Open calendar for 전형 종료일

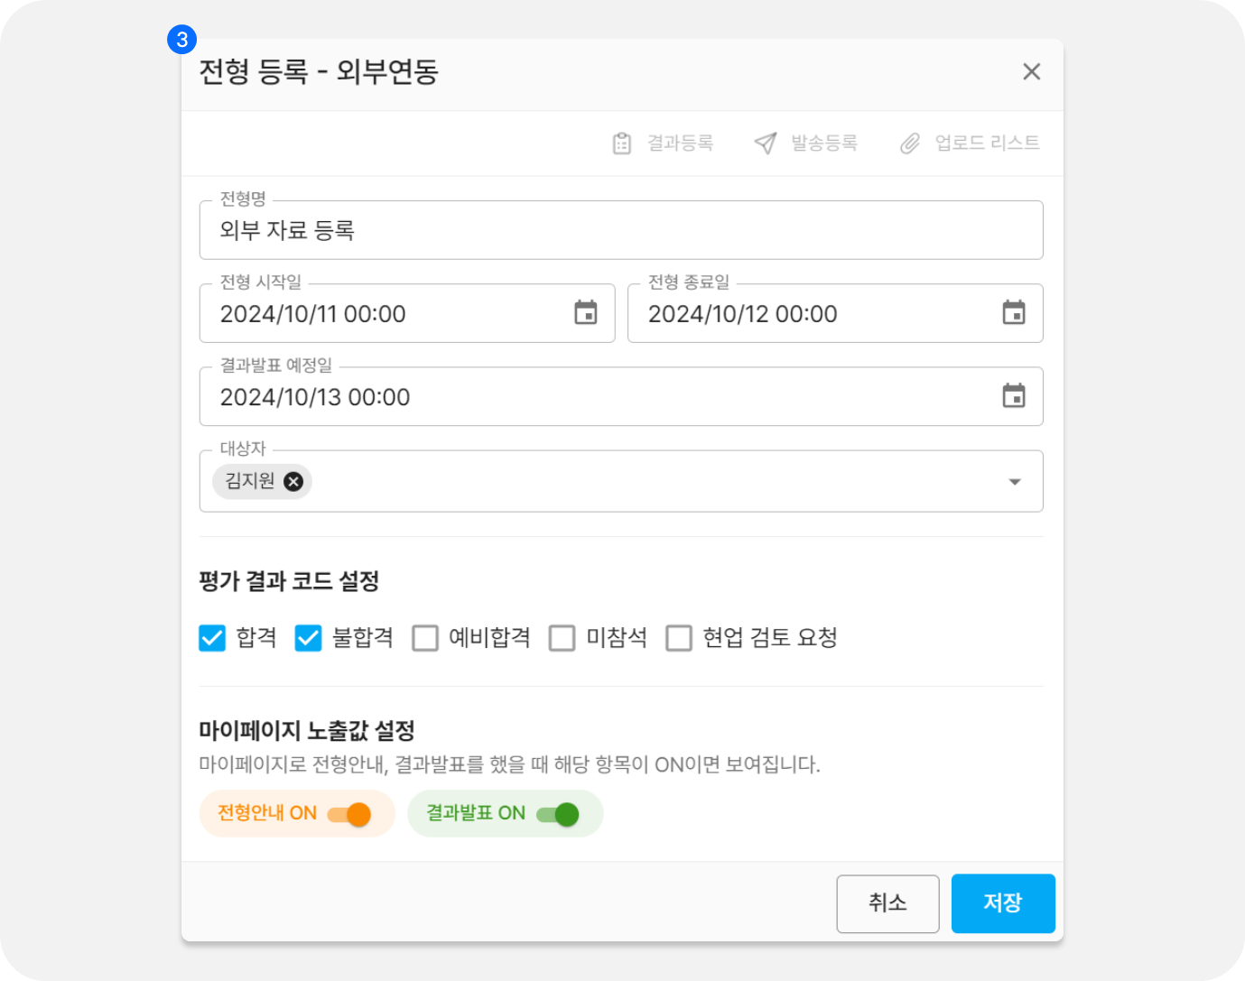point(1014,313)
